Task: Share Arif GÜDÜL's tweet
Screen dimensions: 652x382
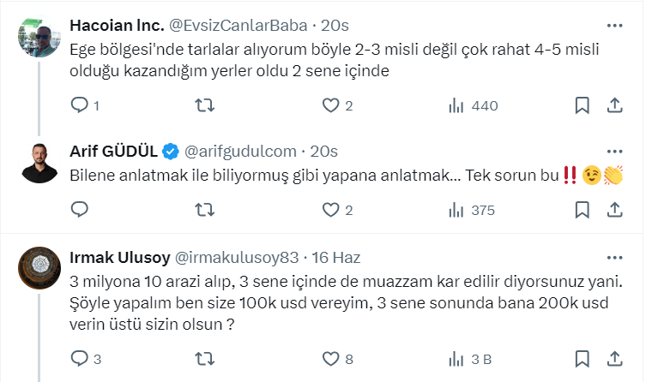Action: click(x=614, y=210)
